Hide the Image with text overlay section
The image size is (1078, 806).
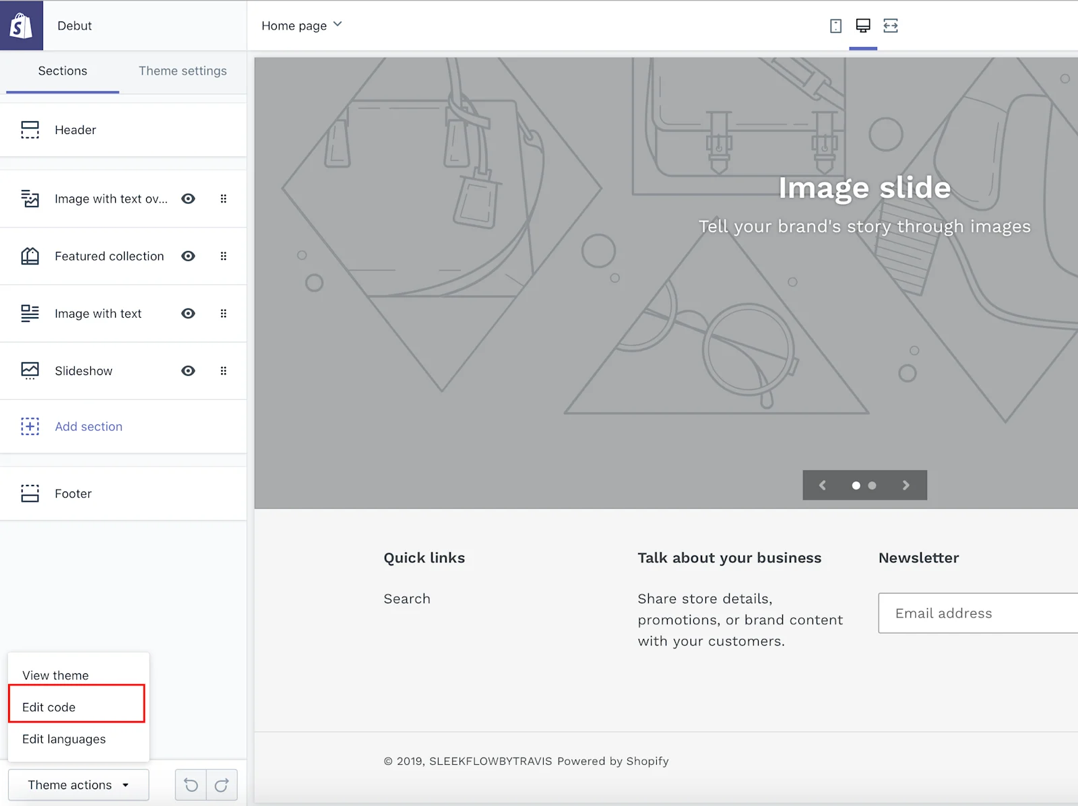188,199
